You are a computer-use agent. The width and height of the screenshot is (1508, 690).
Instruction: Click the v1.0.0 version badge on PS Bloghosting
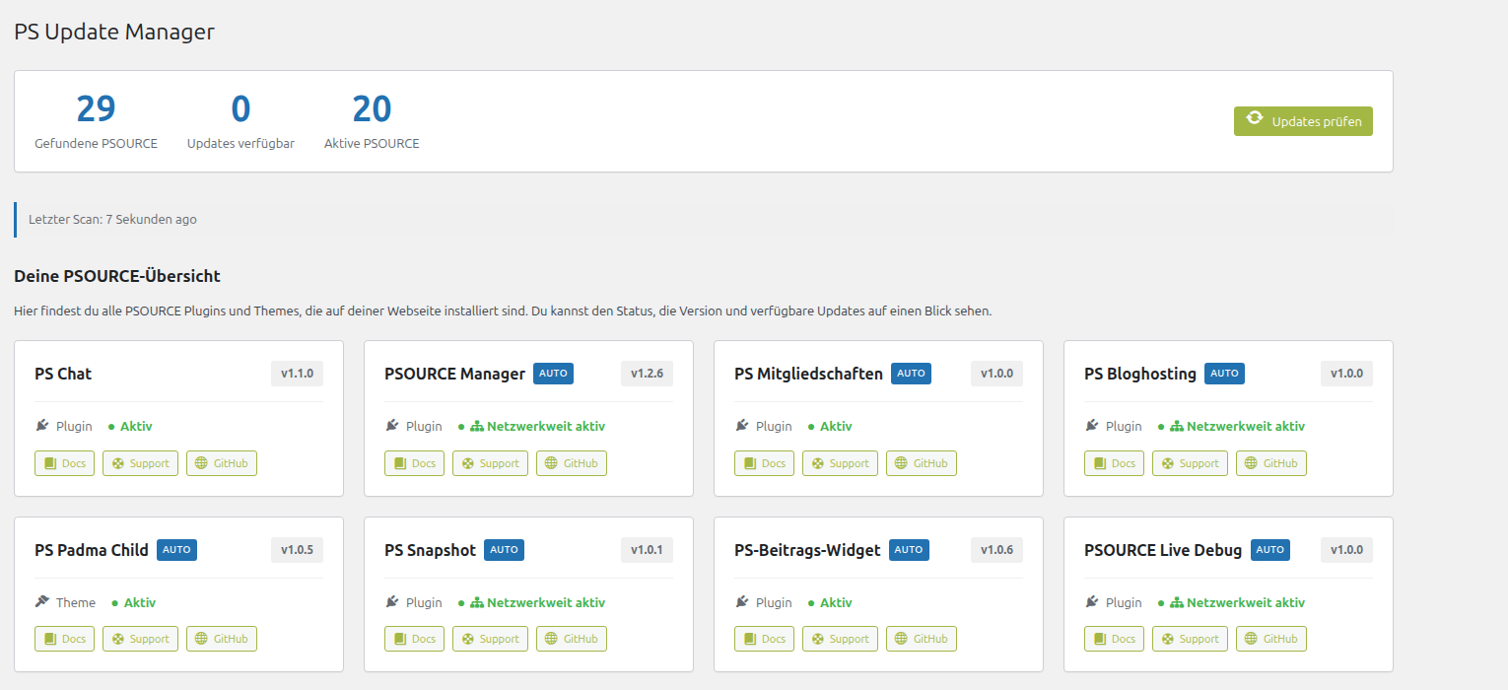tap(1346, 374)
